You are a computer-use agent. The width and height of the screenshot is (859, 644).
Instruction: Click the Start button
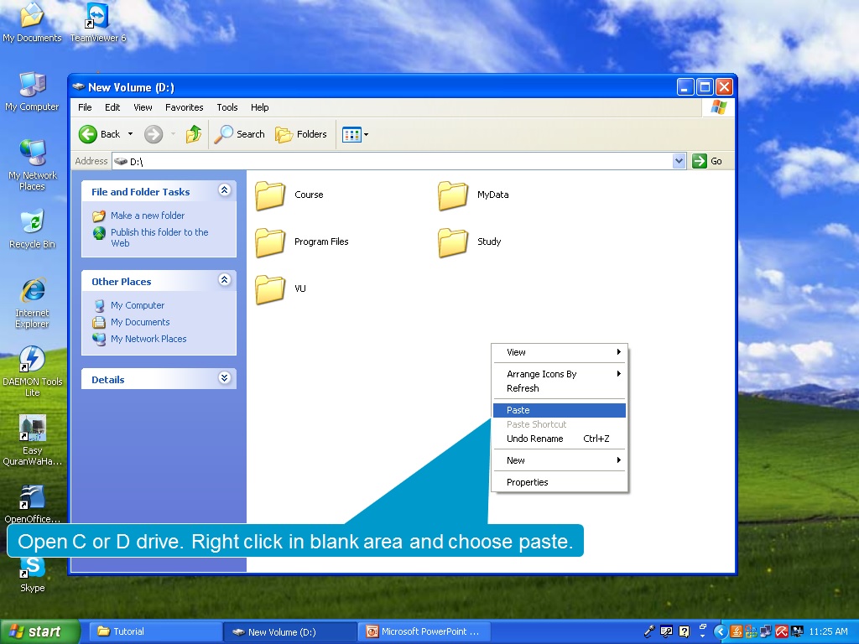click(x=39, y=632)
